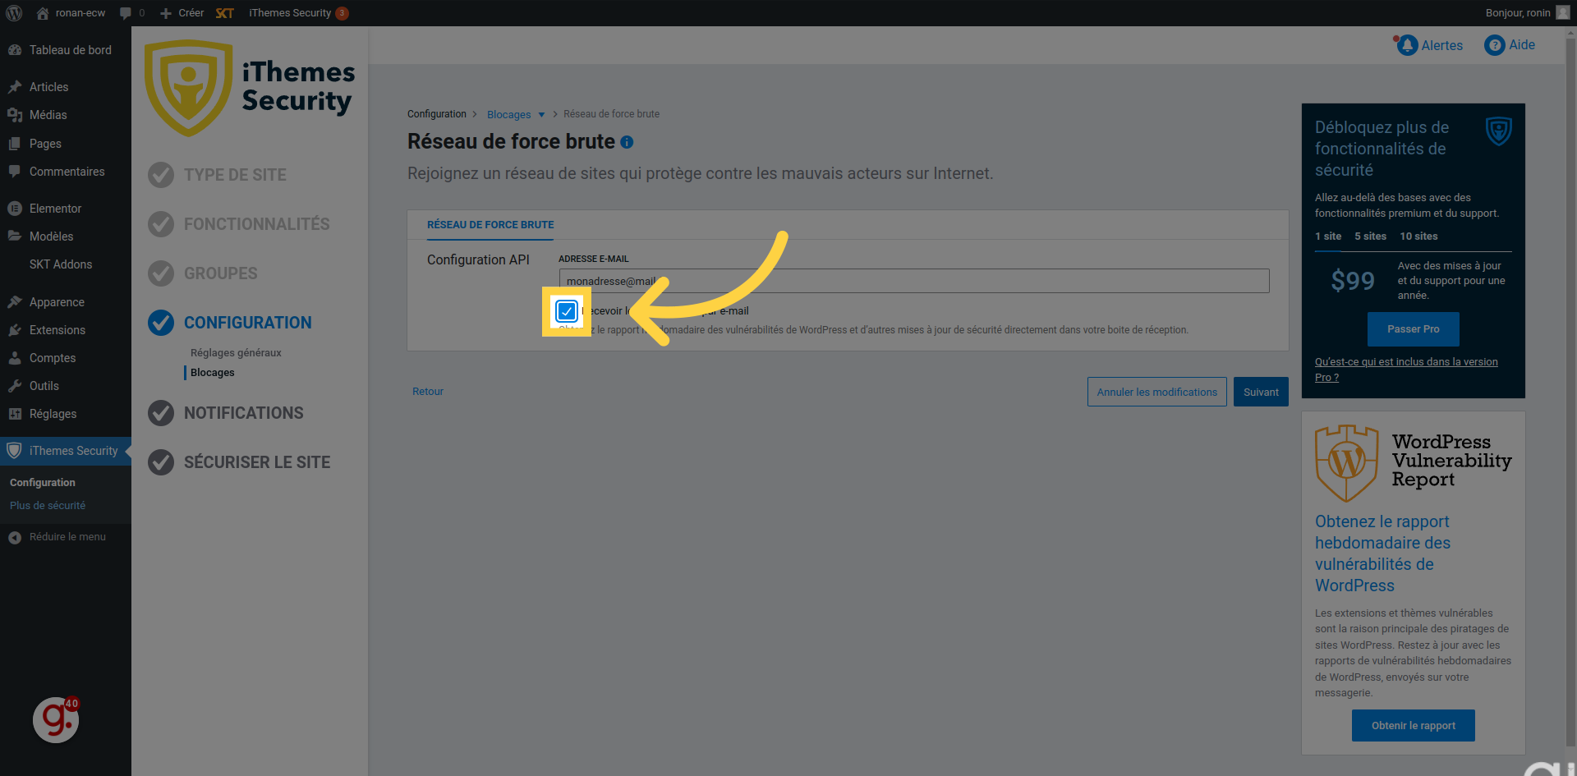Open the Modèles menu
The height and width of the screenshot is (776, 1577).
coord(66,236)
